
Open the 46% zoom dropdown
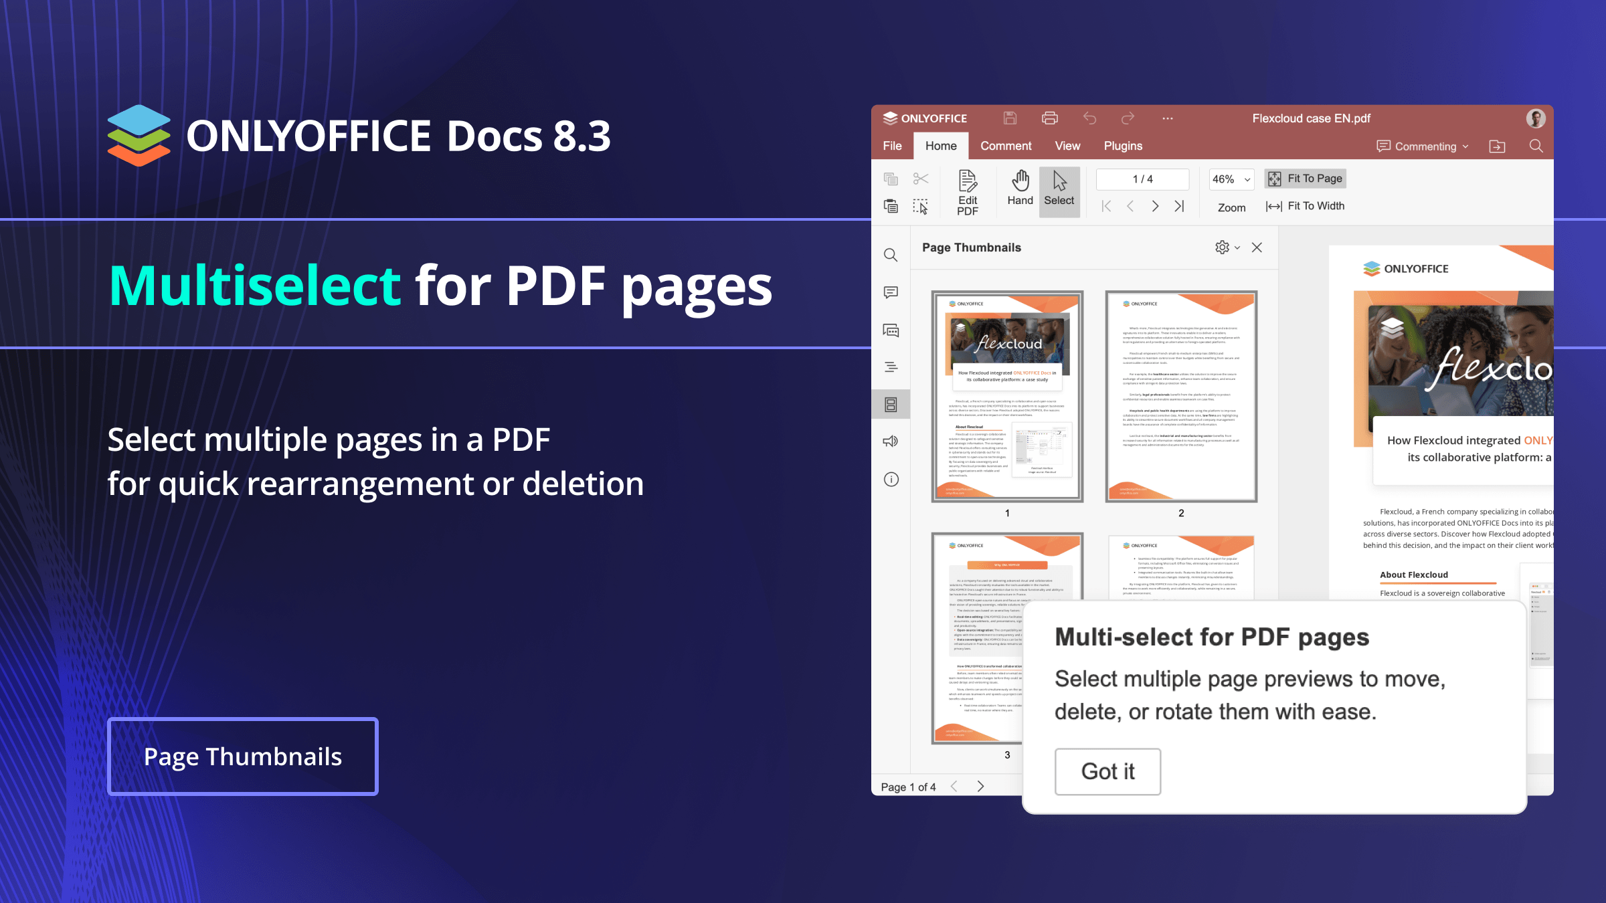(x=1231, y=179)
